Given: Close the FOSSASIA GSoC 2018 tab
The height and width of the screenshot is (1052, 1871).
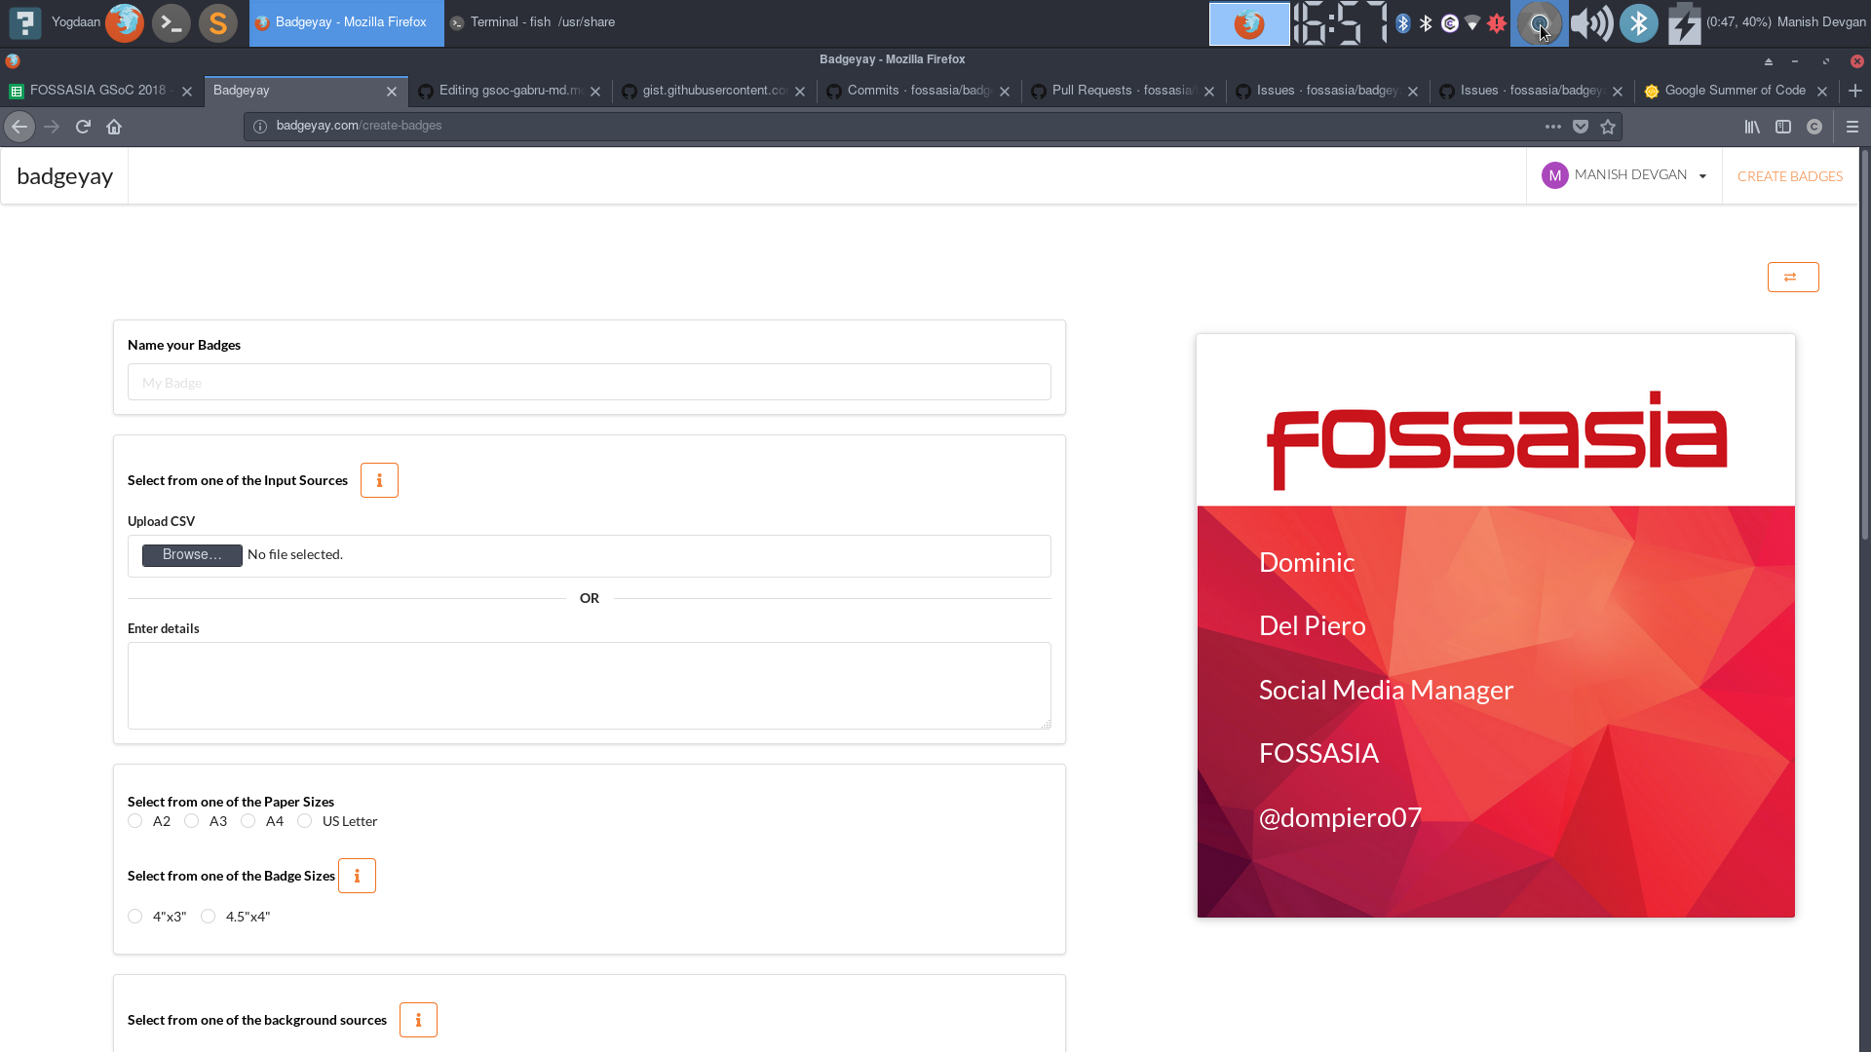Looking at the screenshot, I should click(187, 92).
